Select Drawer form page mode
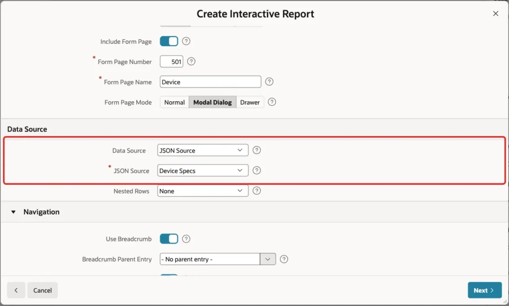 click(x=250, y=102)
